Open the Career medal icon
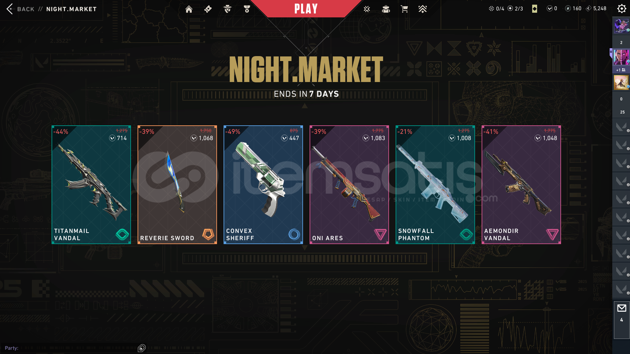 pos(247,9)
